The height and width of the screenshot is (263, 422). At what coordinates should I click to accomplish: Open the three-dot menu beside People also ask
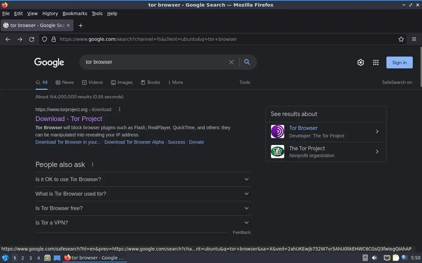(93, 164)
